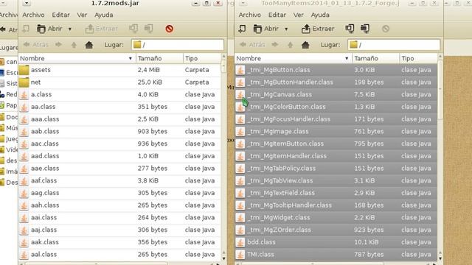This screenshot has height=265, width=472.
Task: Sort by Tamaño column in TooManyItems window
Action: click(375, 58)
